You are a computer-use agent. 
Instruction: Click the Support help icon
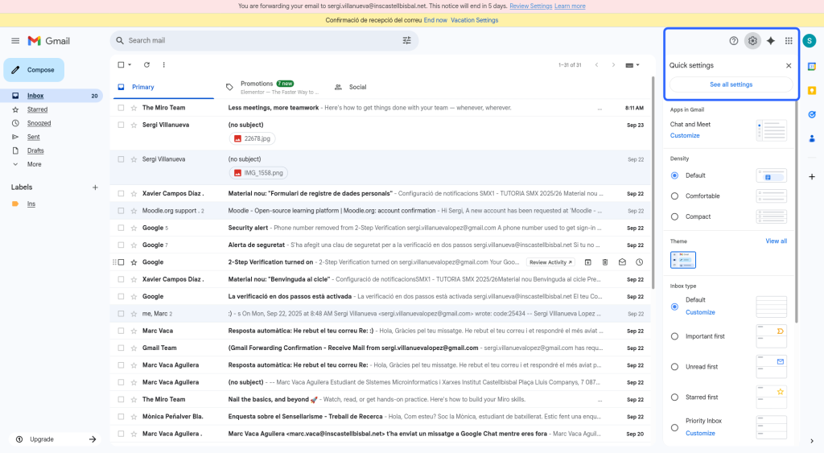tap(733, 41)
